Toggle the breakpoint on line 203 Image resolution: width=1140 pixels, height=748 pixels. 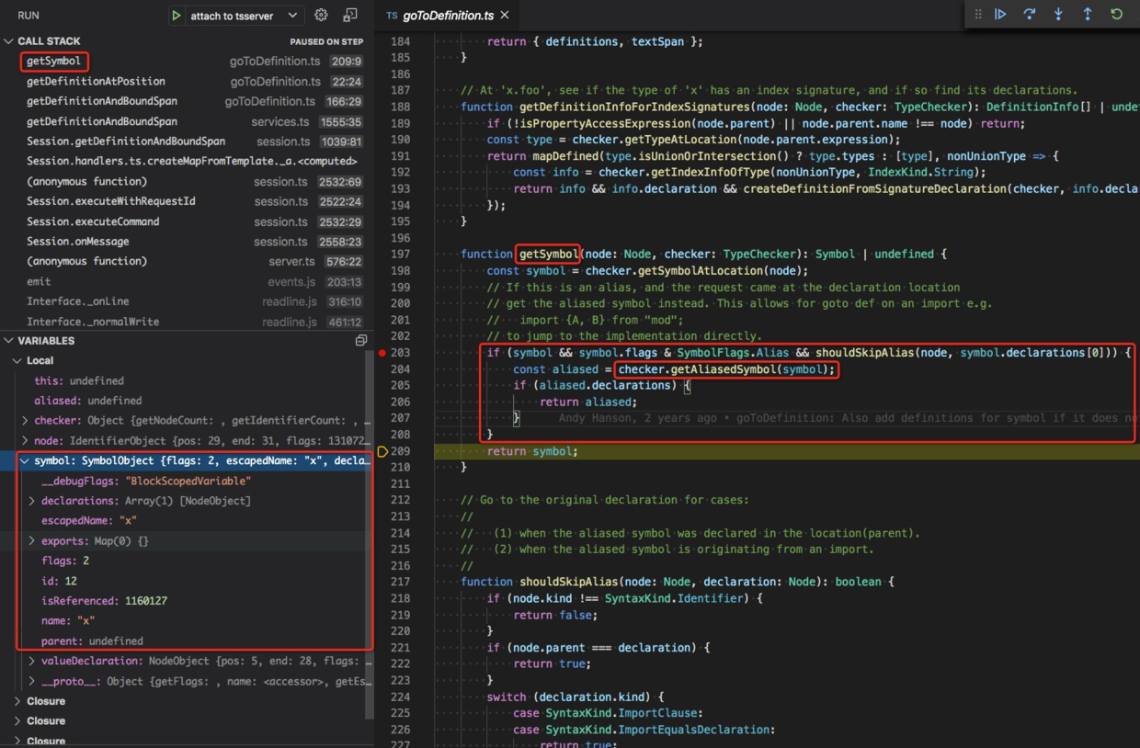click(382, 353)
